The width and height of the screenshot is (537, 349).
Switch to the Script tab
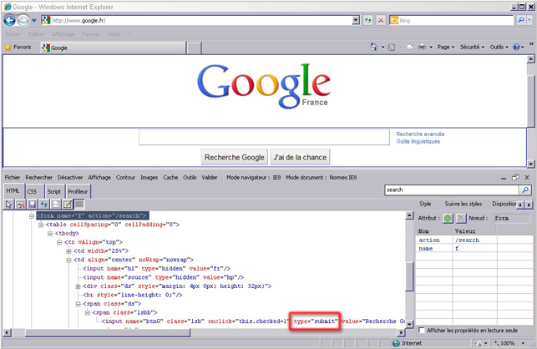tap(54, 191)
